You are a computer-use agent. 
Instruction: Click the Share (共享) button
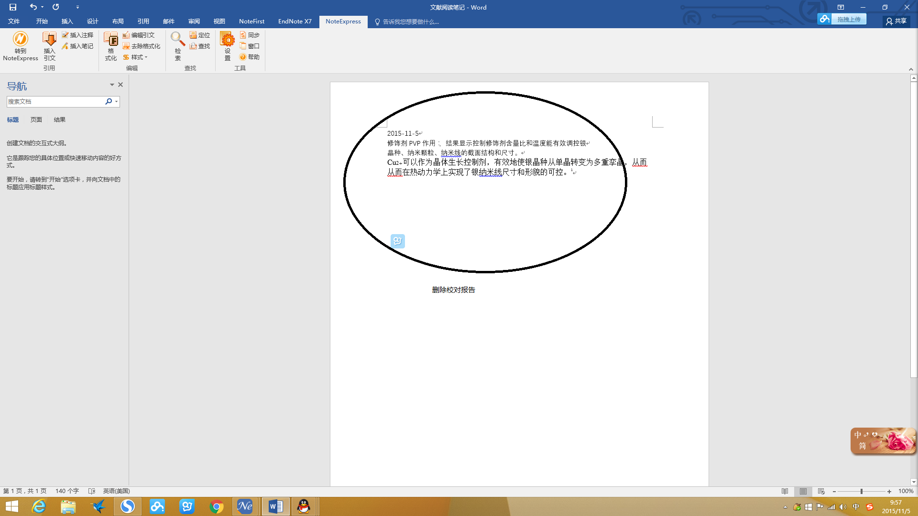point(896,21)
